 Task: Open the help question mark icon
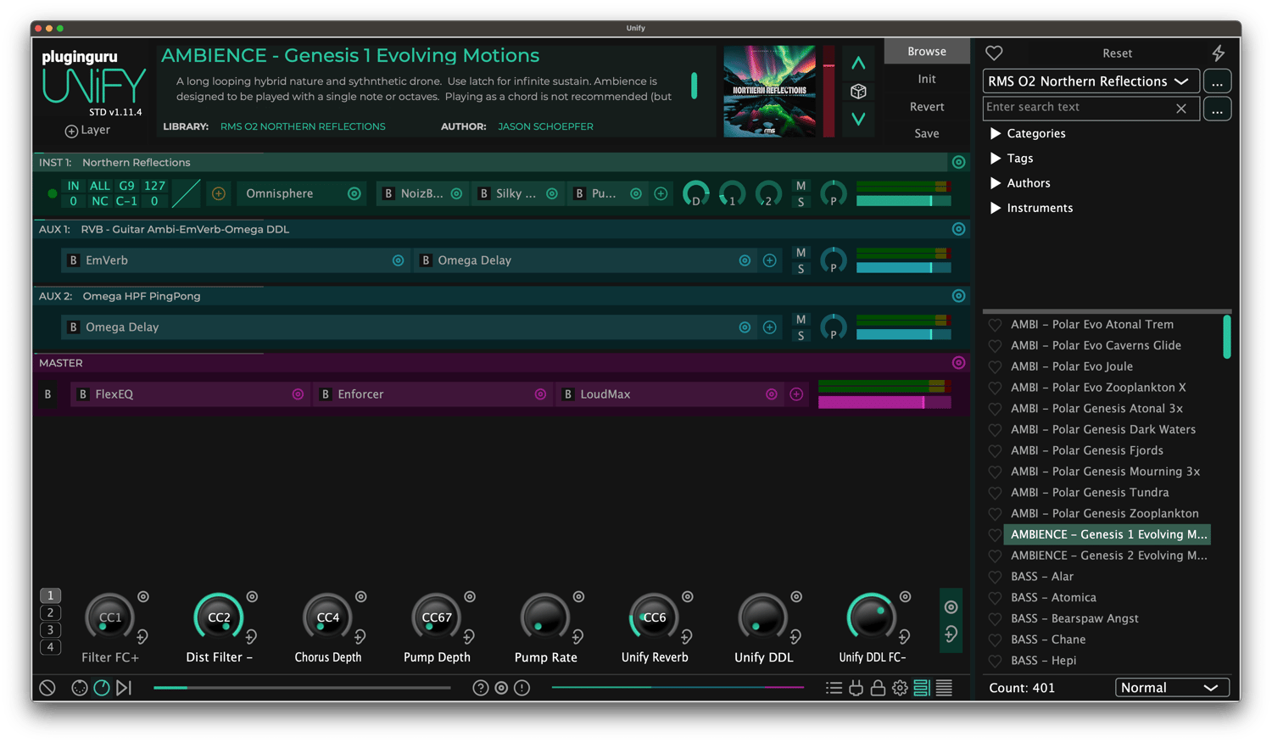[x=481, y=688]
